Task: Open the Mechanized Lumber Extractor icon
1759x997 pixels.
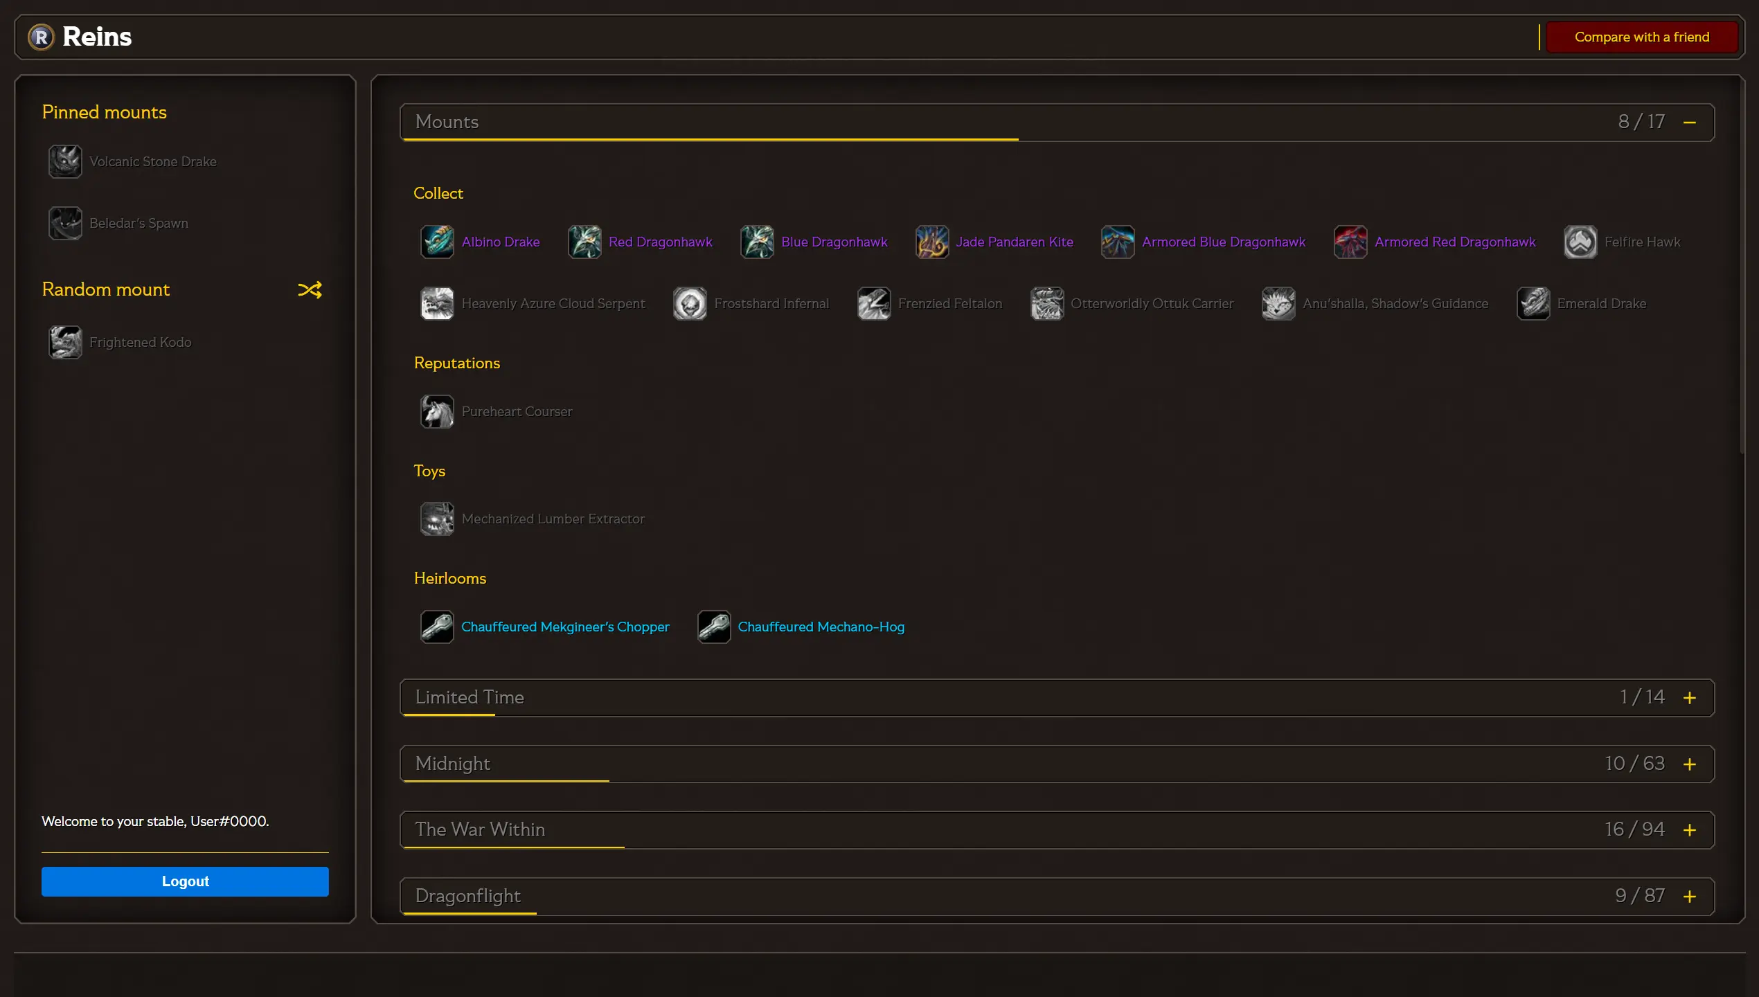Action: pos(437,519)
